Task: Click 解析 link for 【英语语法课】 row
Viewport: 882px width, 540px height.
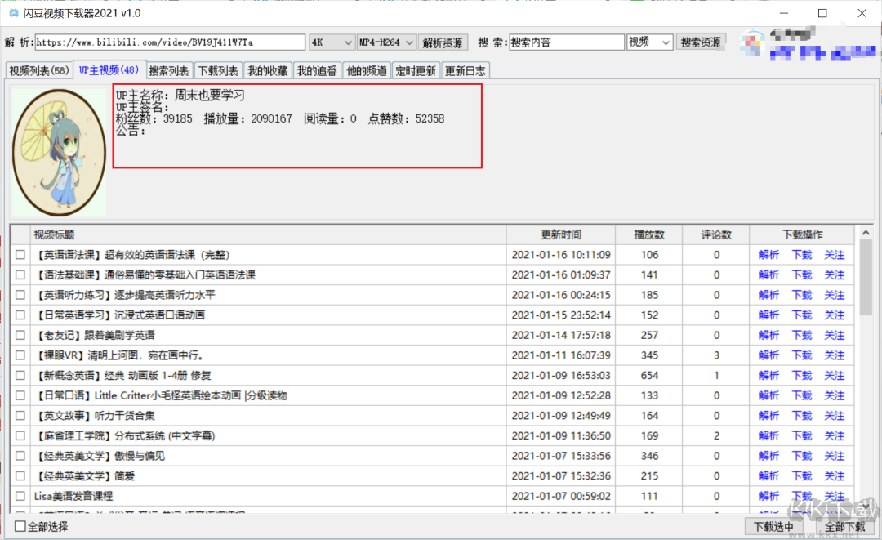Action: coord(769,255)
